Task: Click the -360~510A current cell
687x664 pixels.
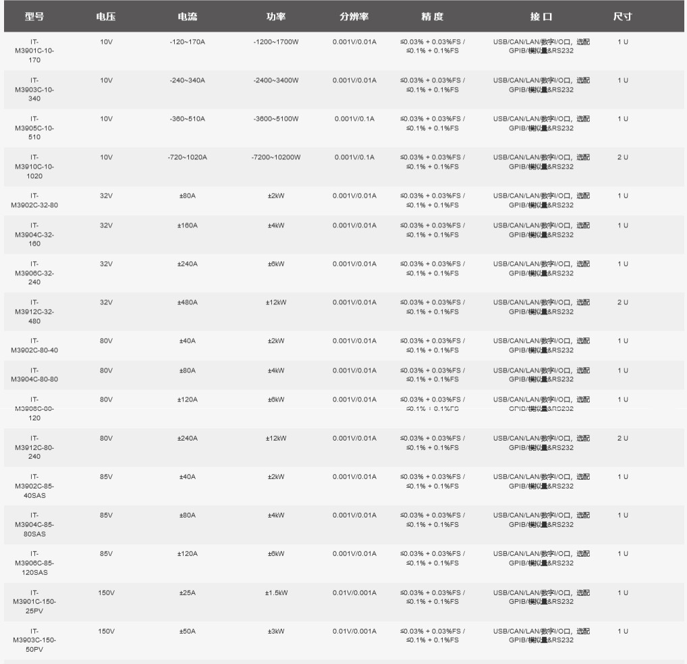Action: coord(187,119)
